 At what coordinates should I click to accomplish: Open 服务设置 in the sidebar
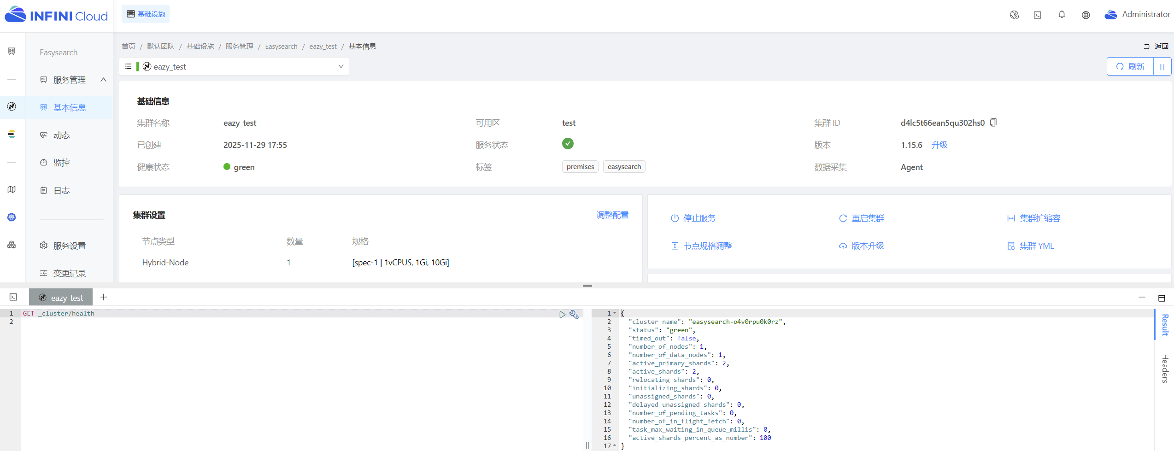coord(69,246)
